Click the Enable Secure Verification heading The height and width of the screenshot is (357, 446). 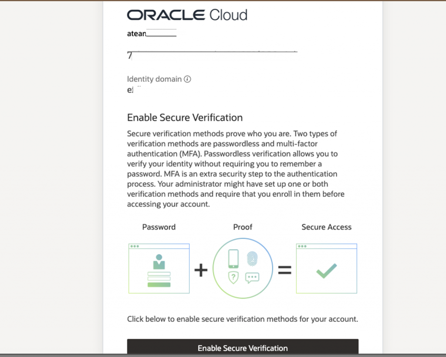pyautogui.click(x=185, y=117)
